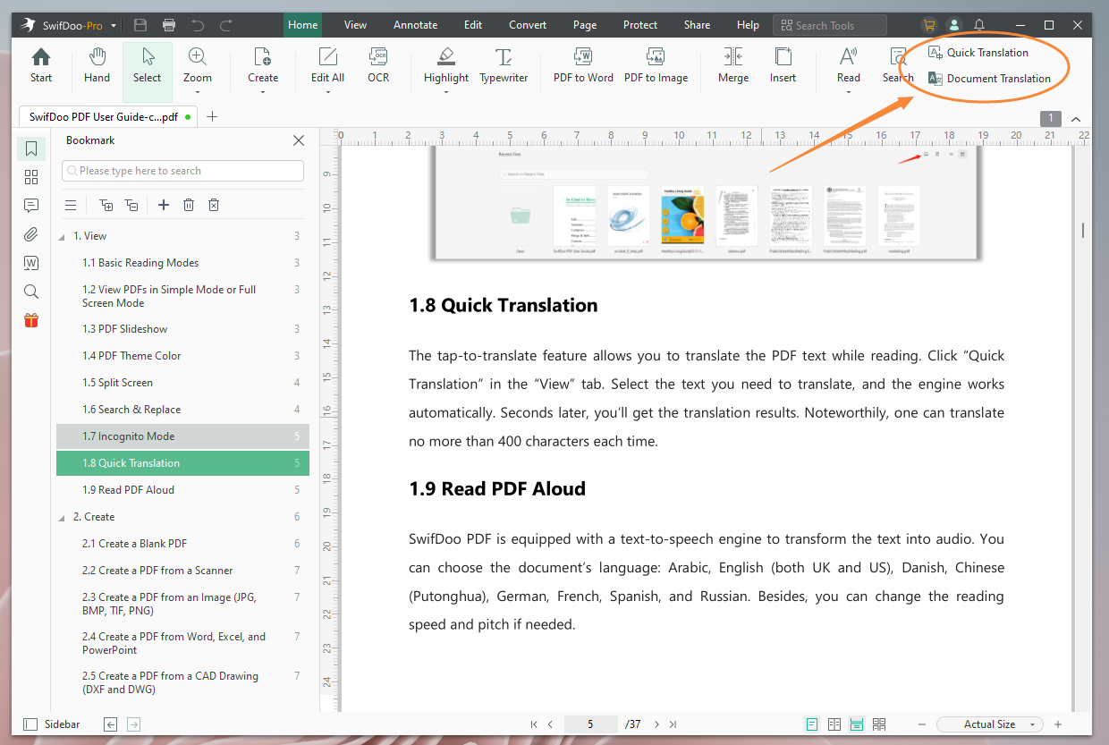This screenshot has width=1109, height=745.
Task: Open the Protect tab
Action: click(x=640, y=25)
